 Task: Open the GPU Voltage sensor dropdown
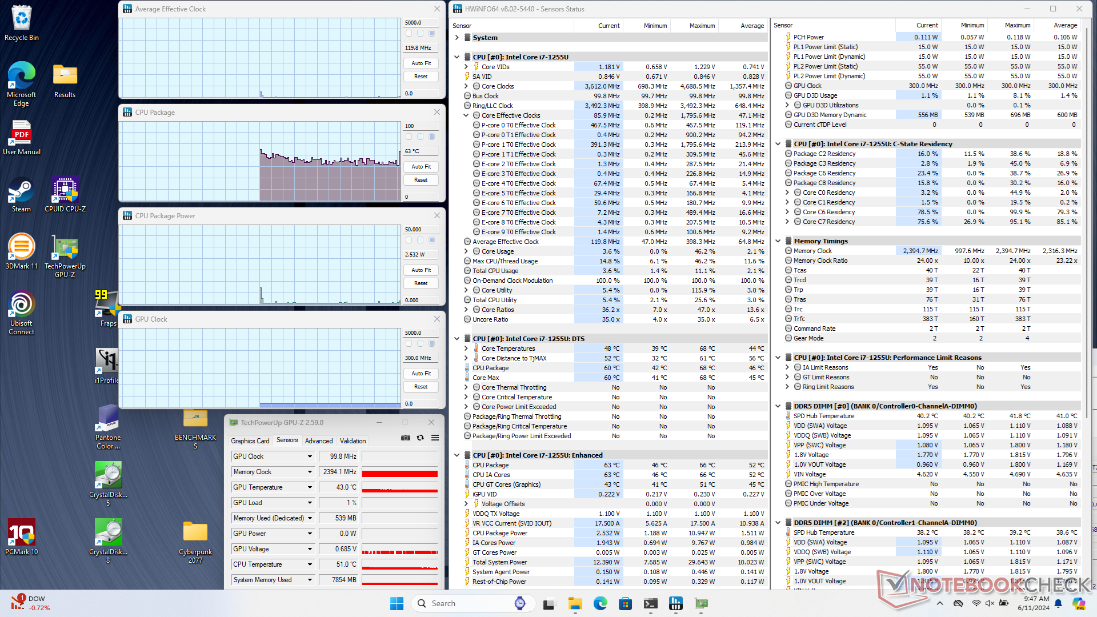[x=310, y=549]
